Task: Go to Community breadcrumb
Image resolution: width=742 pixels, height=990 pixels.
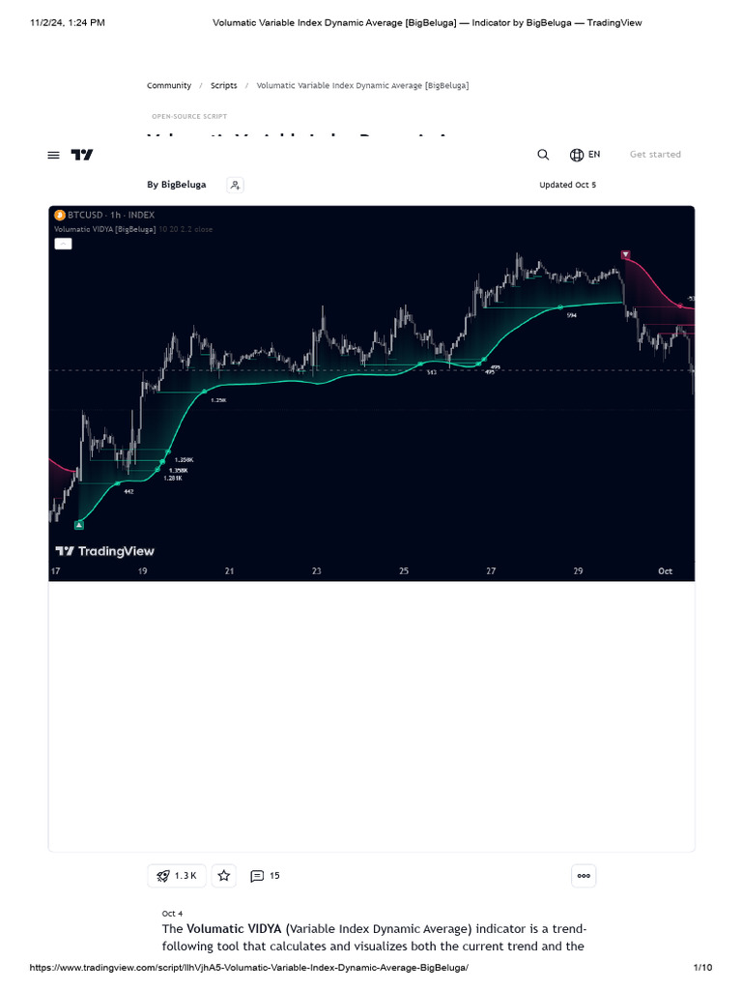Action: (169, 86)
